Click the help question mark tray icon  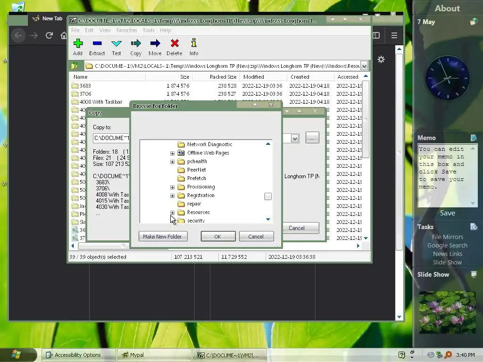coord(401,355)
